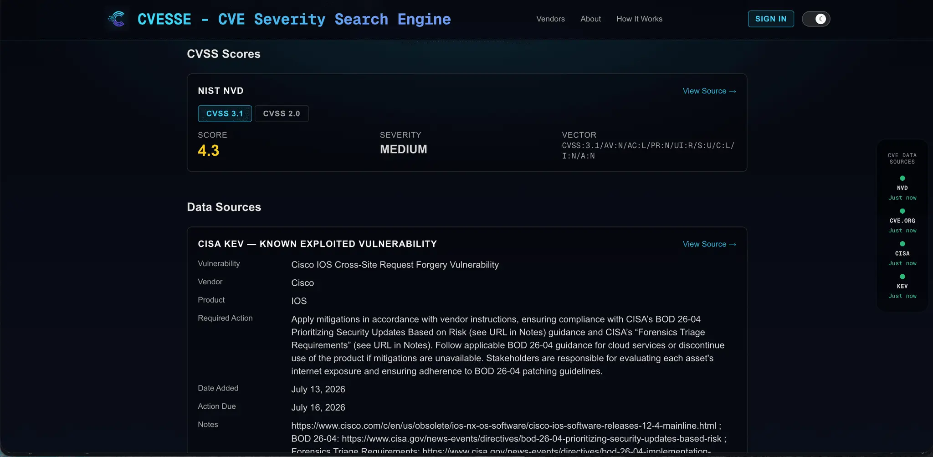Viewport: 933px width, 457px height.
Task: Click the 4.3 score value
Action: coord(208,150)
